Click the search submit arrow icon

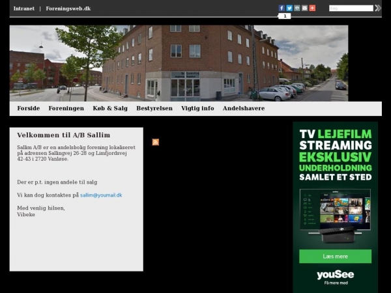[x=378, y=8]
